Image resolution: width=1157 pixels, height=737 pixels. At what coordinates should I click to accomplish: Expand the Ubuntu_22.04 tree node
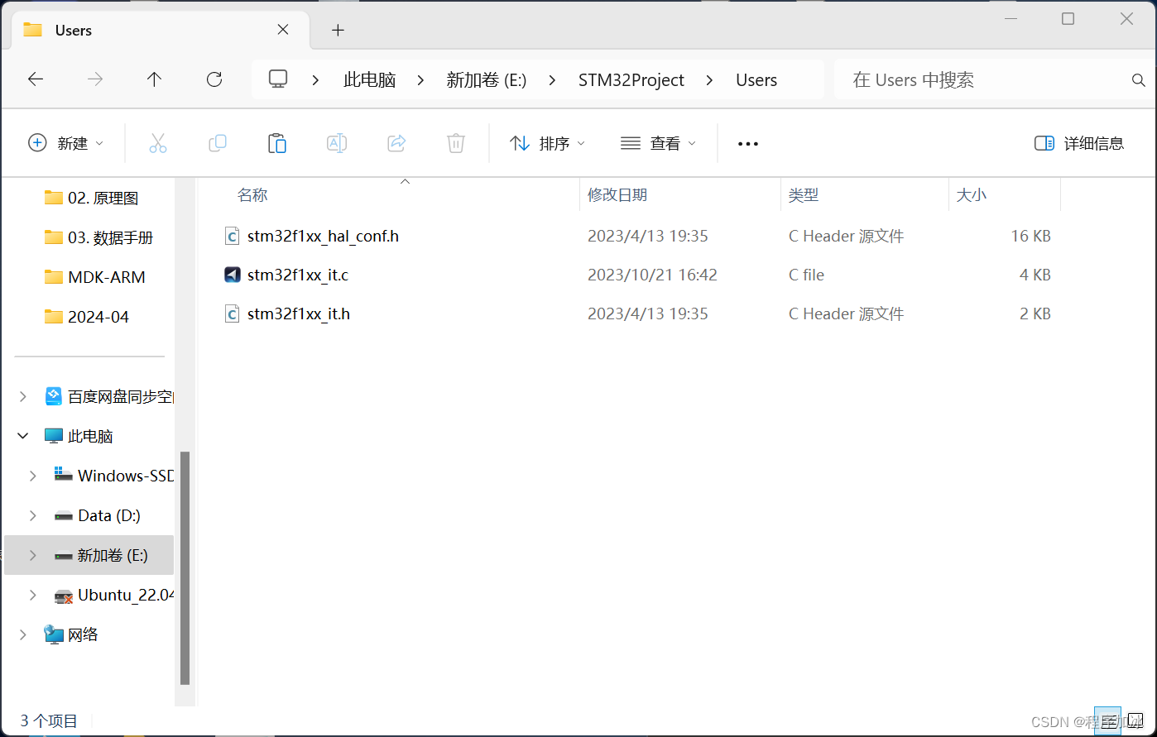tap(32, 595)
